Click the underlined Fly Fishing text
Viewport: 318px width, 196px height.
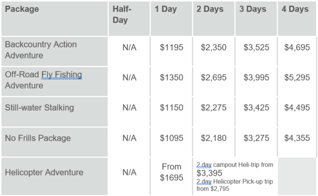(x=62, y=74)
